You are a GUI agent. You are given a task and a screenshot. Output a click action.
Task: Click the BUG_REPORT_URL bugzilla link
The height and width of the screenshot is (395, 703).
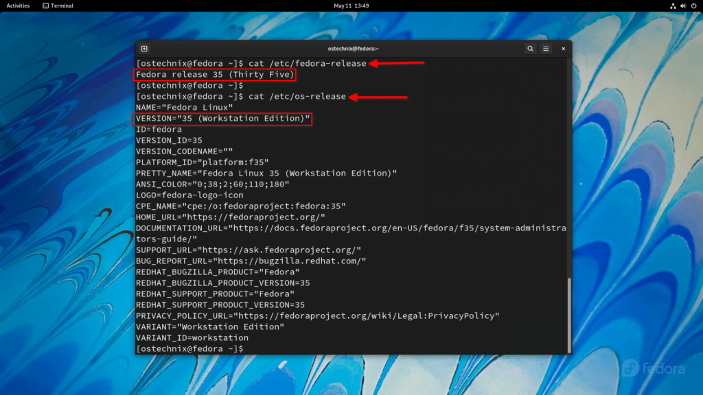[290, 261]
